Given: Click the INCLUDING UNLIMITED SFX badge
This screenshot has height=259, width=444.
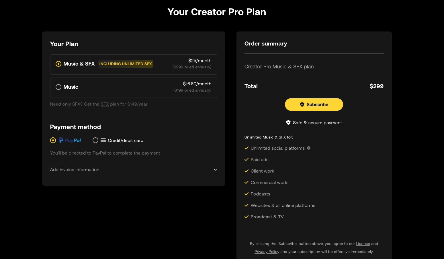Looking at the screenshot, I should (126, 64).
